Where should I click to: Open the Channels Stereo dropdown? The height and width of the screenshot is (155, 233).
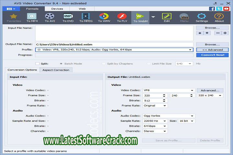165,131
